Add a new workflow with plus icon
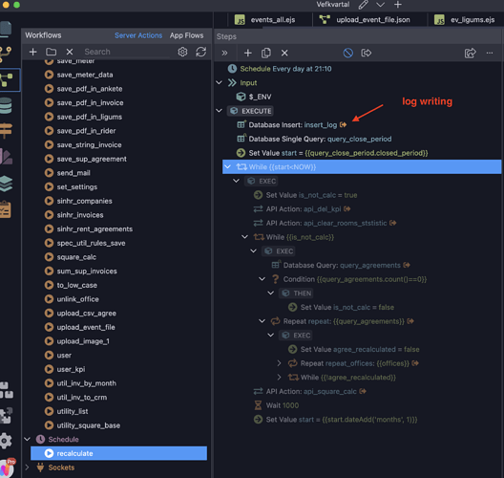Image resolution: width=504 pixels, height=478 pixels. pos(32,52)
